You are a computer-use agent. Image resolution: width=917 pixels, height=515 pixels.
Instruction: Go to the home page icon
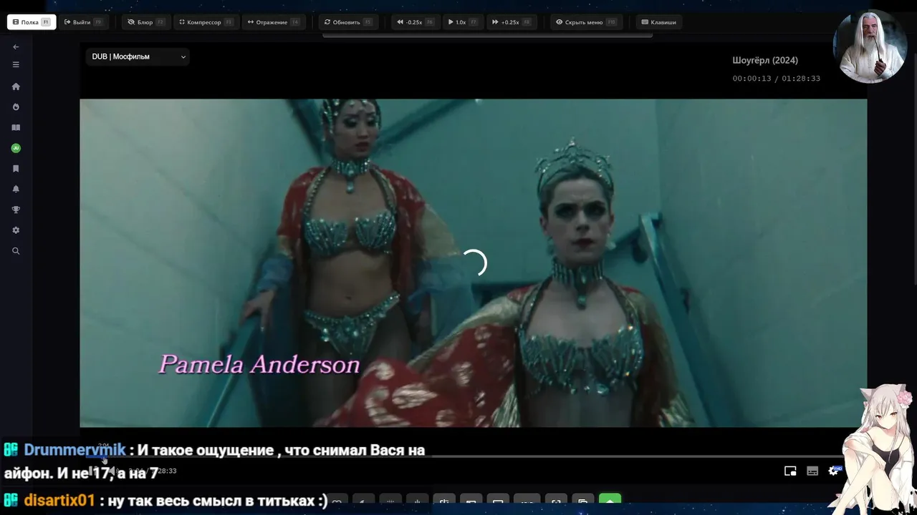pos(16,87)
